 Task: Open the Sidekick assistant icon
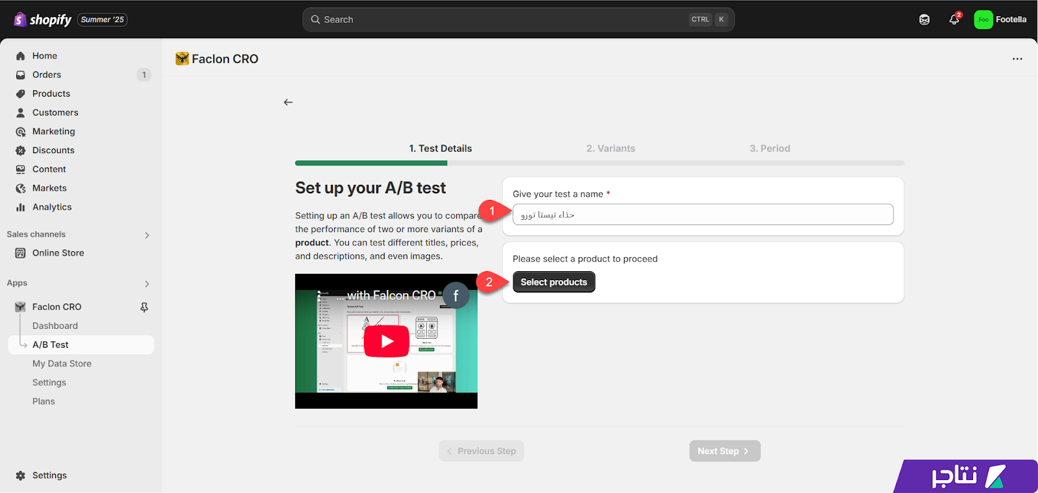point(924,19)
